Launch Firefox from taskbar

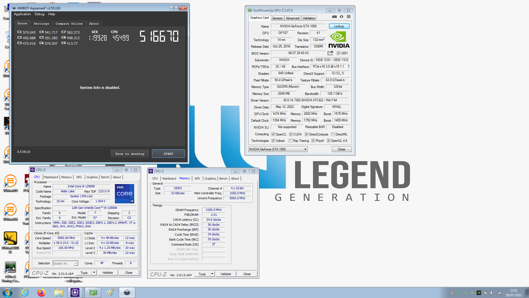tap(42, 292)
